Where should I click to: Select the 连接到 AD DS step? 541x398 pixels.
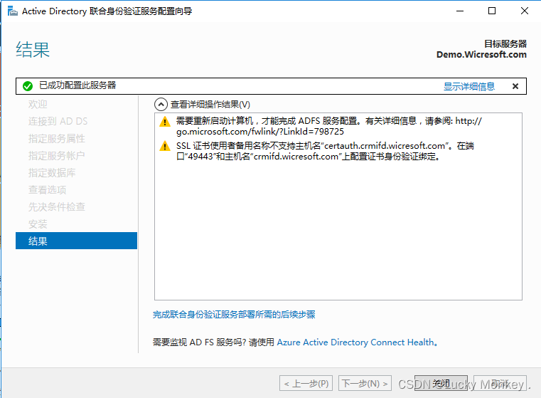(58, 121)
